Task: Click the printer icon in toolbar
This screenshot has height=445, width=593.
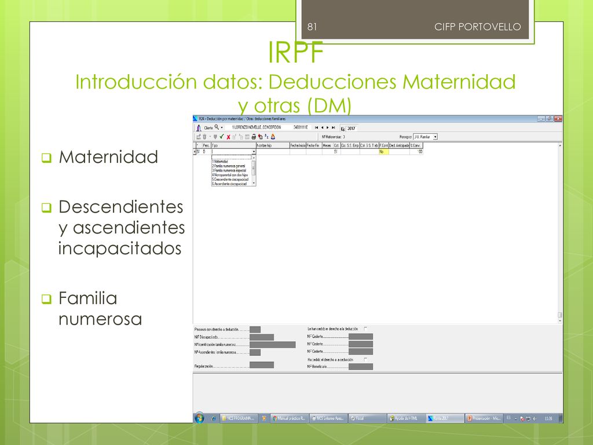Action: (254, 137)
